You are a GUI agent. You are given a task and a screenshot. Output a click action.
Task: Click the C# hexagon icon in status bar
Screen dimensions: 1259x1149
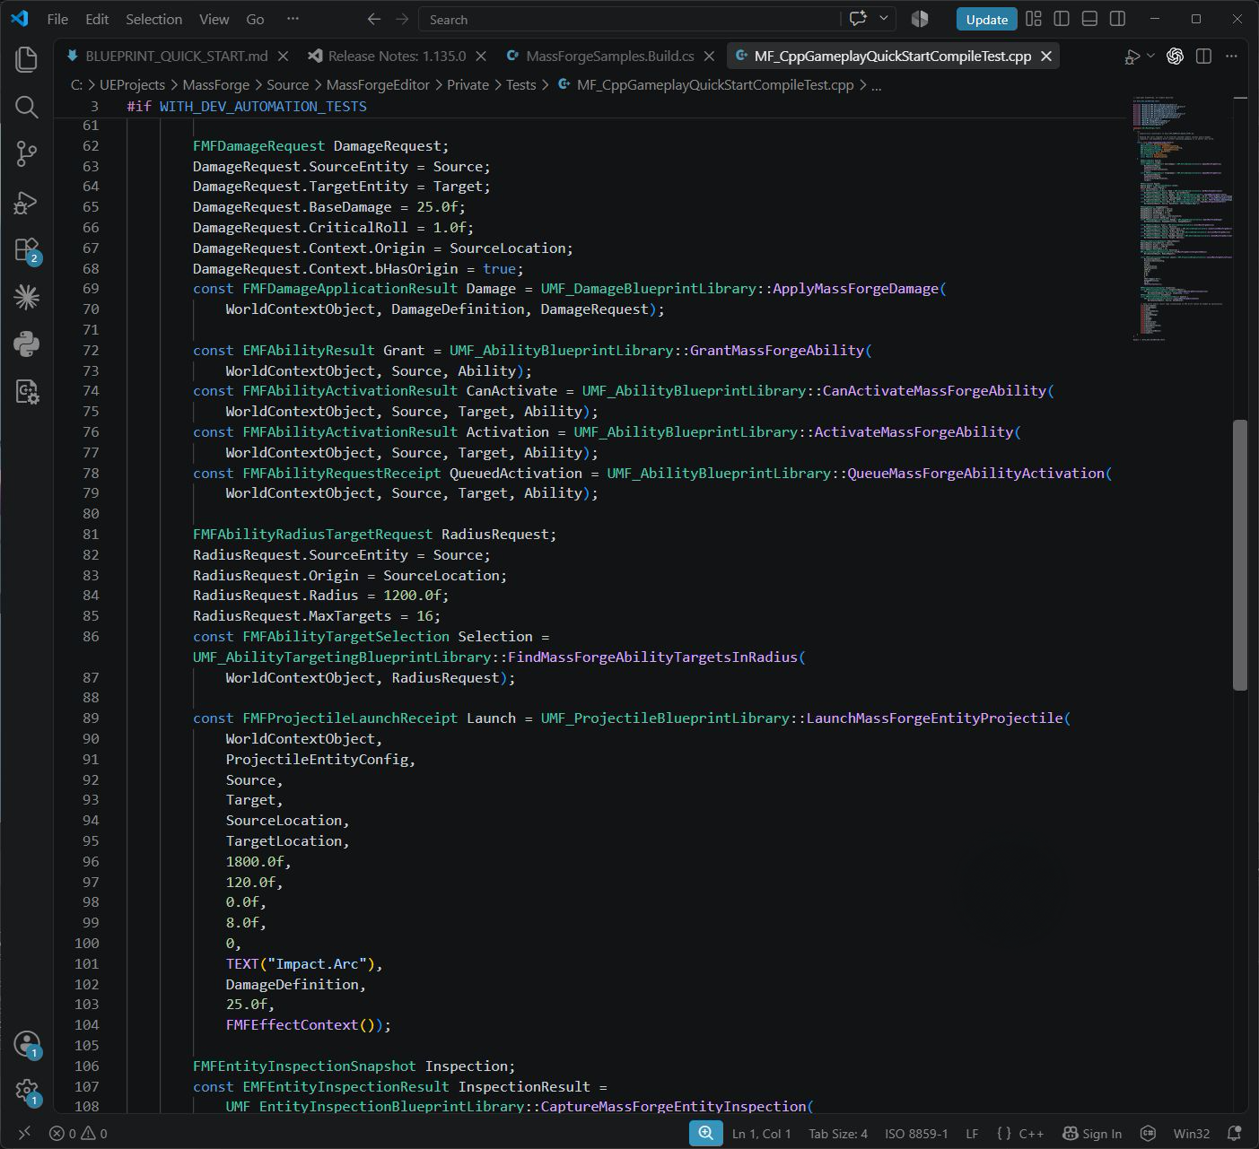[x=1148, y=1133]
